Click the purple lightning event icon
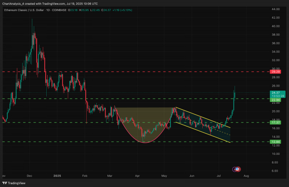Screen dimensions: 289x187 click(x=234, y=169)
